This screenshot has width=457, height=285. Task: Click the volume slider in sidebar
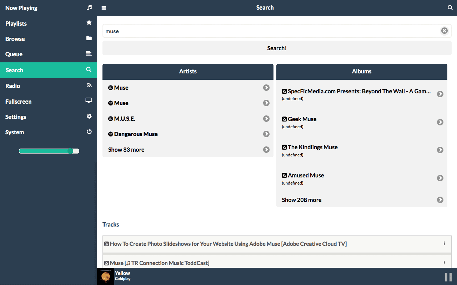click(x=49, y=151)
